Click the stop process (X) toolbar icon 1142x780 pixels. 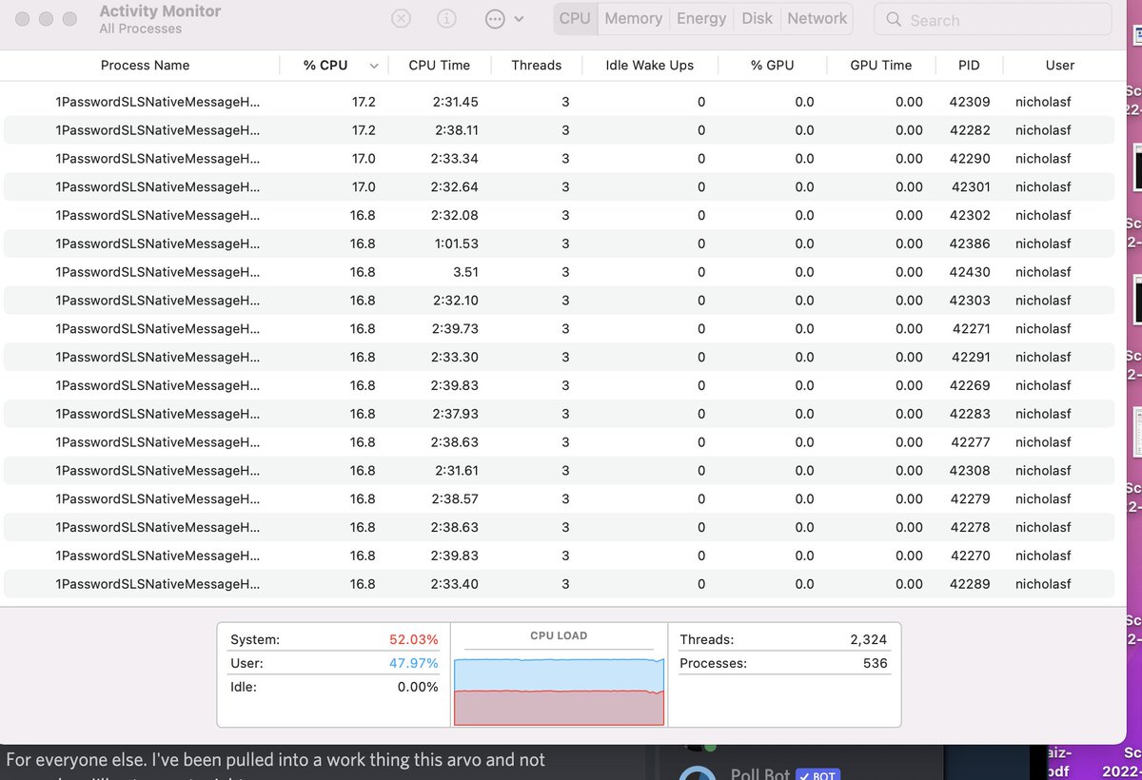[402, 19]
